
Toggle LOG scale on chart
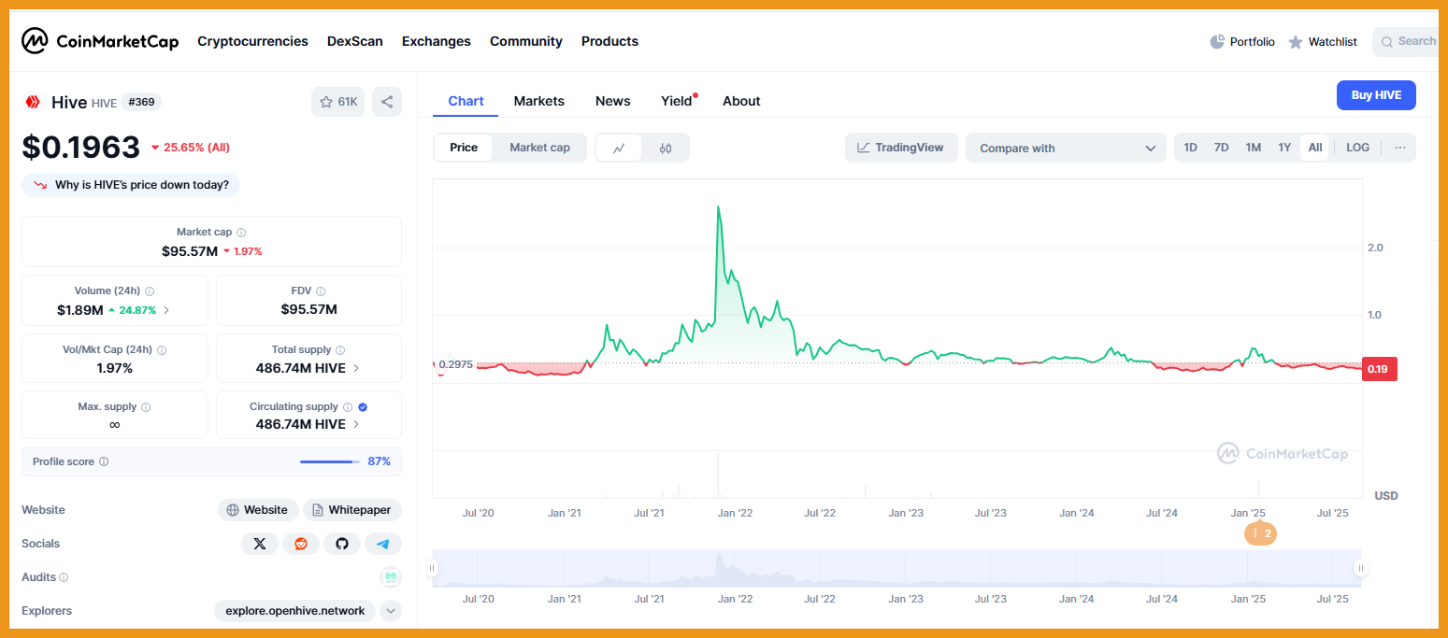point(1357,148)
